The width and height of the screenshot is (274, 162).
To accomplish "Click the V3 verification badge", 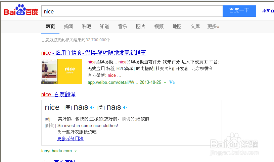I will [x=172, y=82].
